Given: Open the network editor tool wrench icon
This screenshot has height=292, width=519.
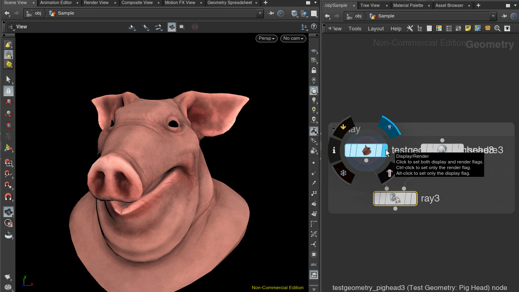Looking at the screenshot, I should (x=410, y=28).
